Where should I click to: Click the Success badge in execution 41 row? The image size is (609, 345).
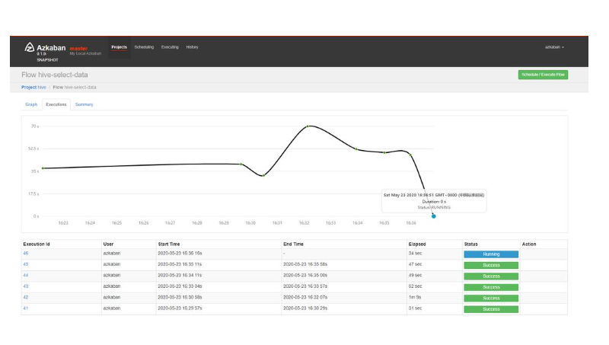click(x=491, y=309)
